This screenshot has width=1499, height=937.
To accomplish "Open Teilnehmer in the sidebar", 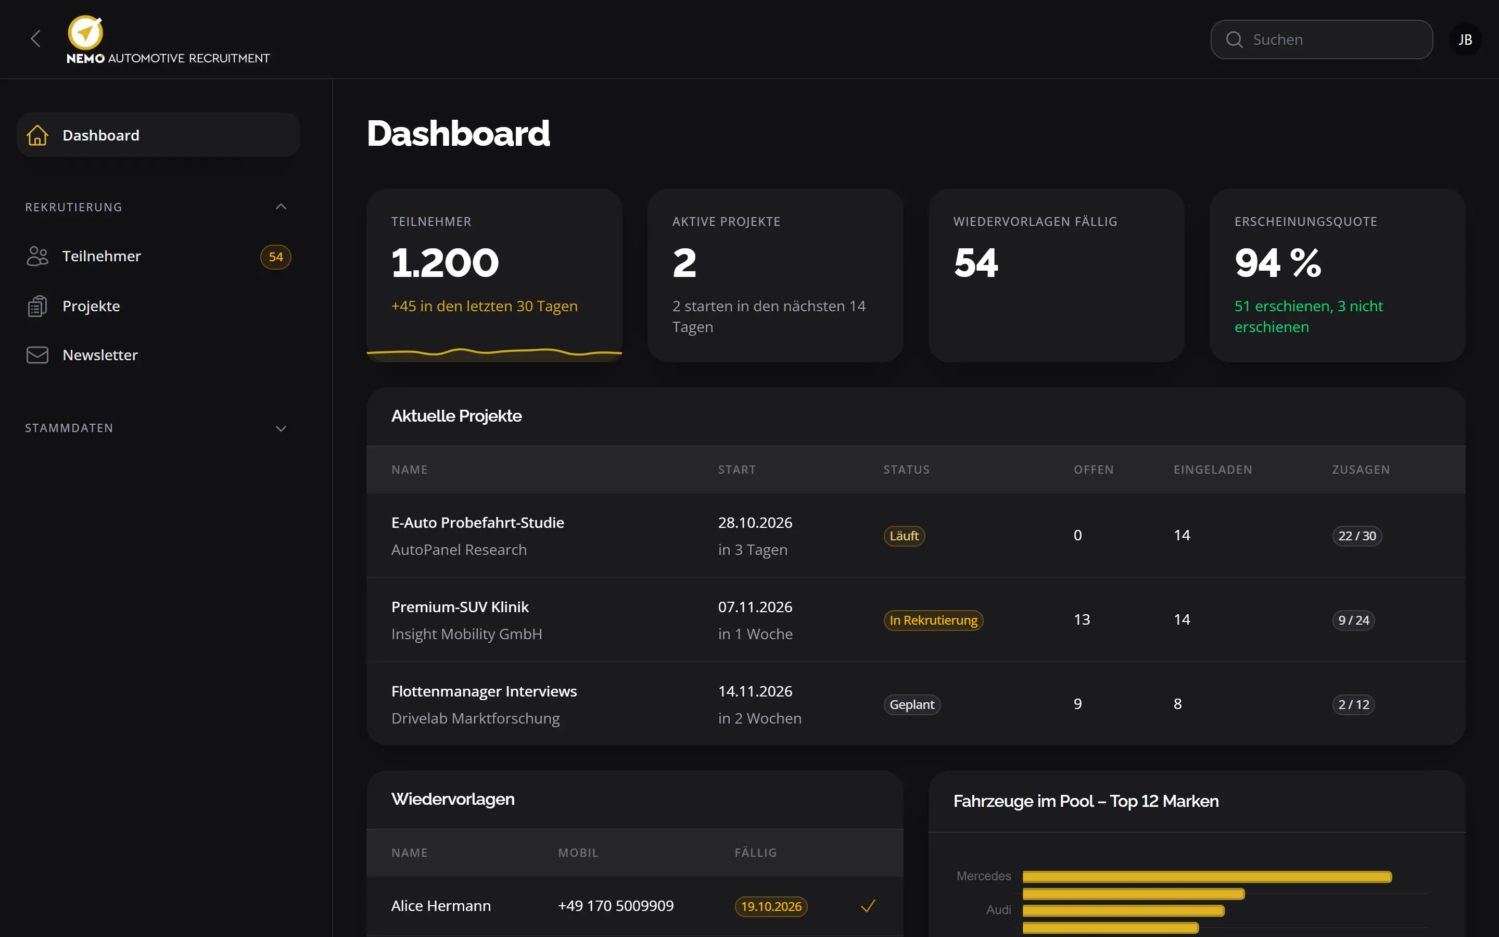I will [x=159, y=257].
